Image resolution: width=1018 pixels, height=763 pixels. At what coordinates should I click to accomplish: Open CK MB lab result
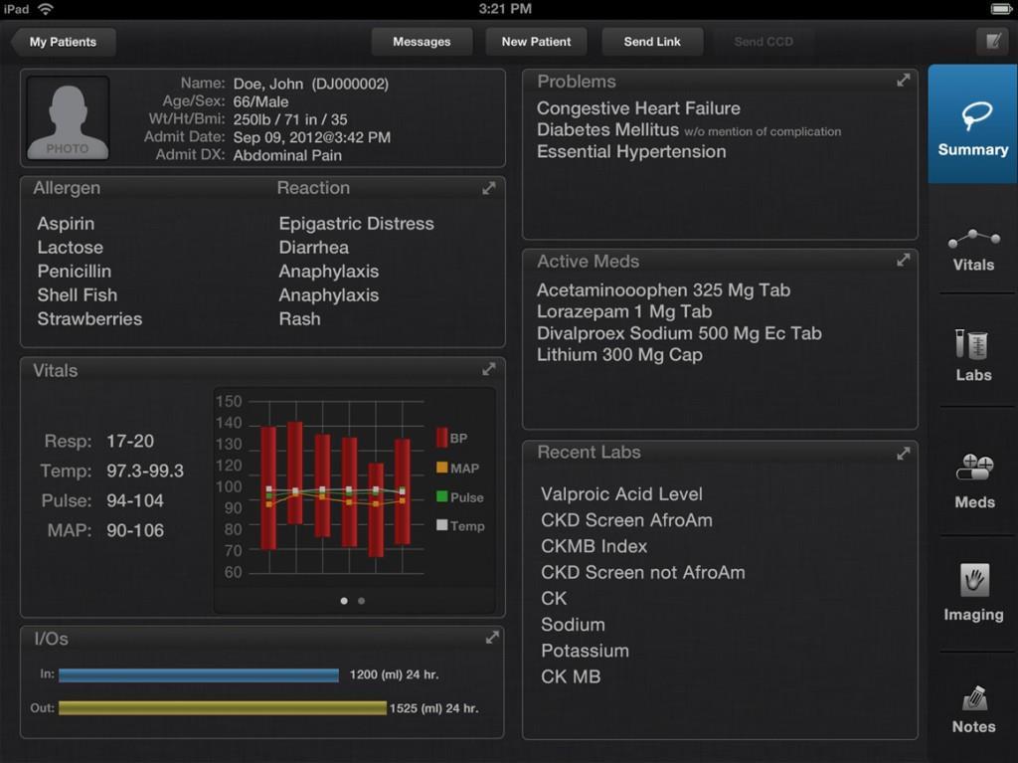click(x=571, y=676)
